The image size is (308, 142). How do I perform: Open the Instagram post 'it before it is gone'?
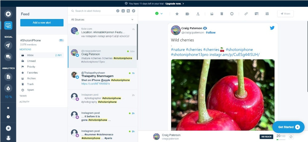[102, 117]
